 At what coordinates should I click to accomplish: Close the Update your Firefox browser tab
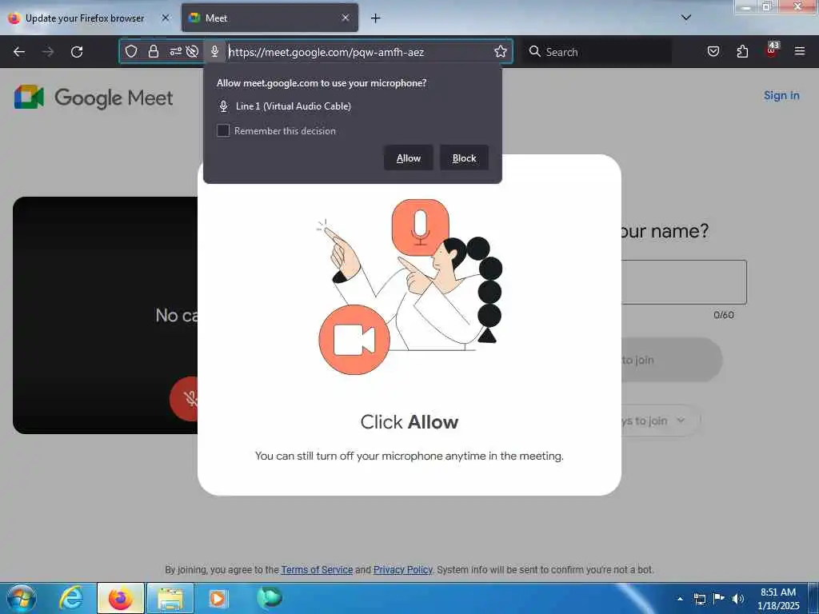165,18
